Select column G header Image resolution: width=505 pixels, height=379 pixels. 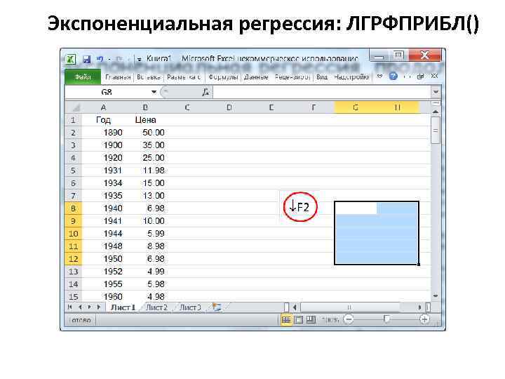(x=356, y=107)
